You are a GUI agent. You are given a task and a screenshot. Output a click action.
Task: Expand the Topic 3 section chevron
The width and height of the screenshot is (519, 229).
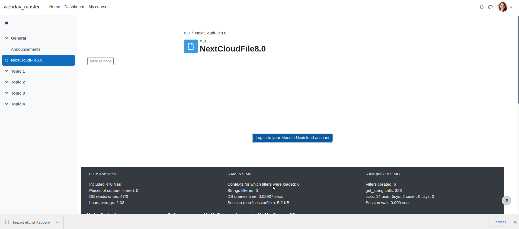point(7,93)
